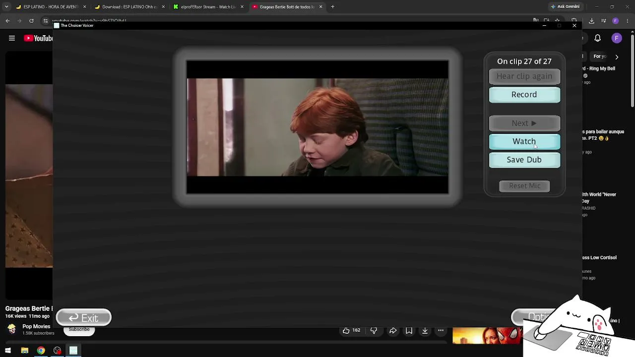Click the Next clip button
Screen dimensions: 635x357
point(524,123)
